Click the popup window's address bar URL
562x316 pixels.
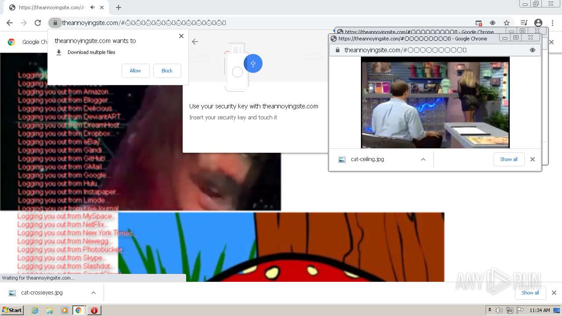pos(405,50)
